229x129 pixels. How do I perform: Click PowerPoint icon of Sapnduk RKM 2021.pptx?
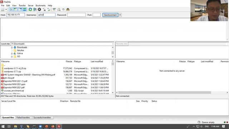(x=3, y=84)
